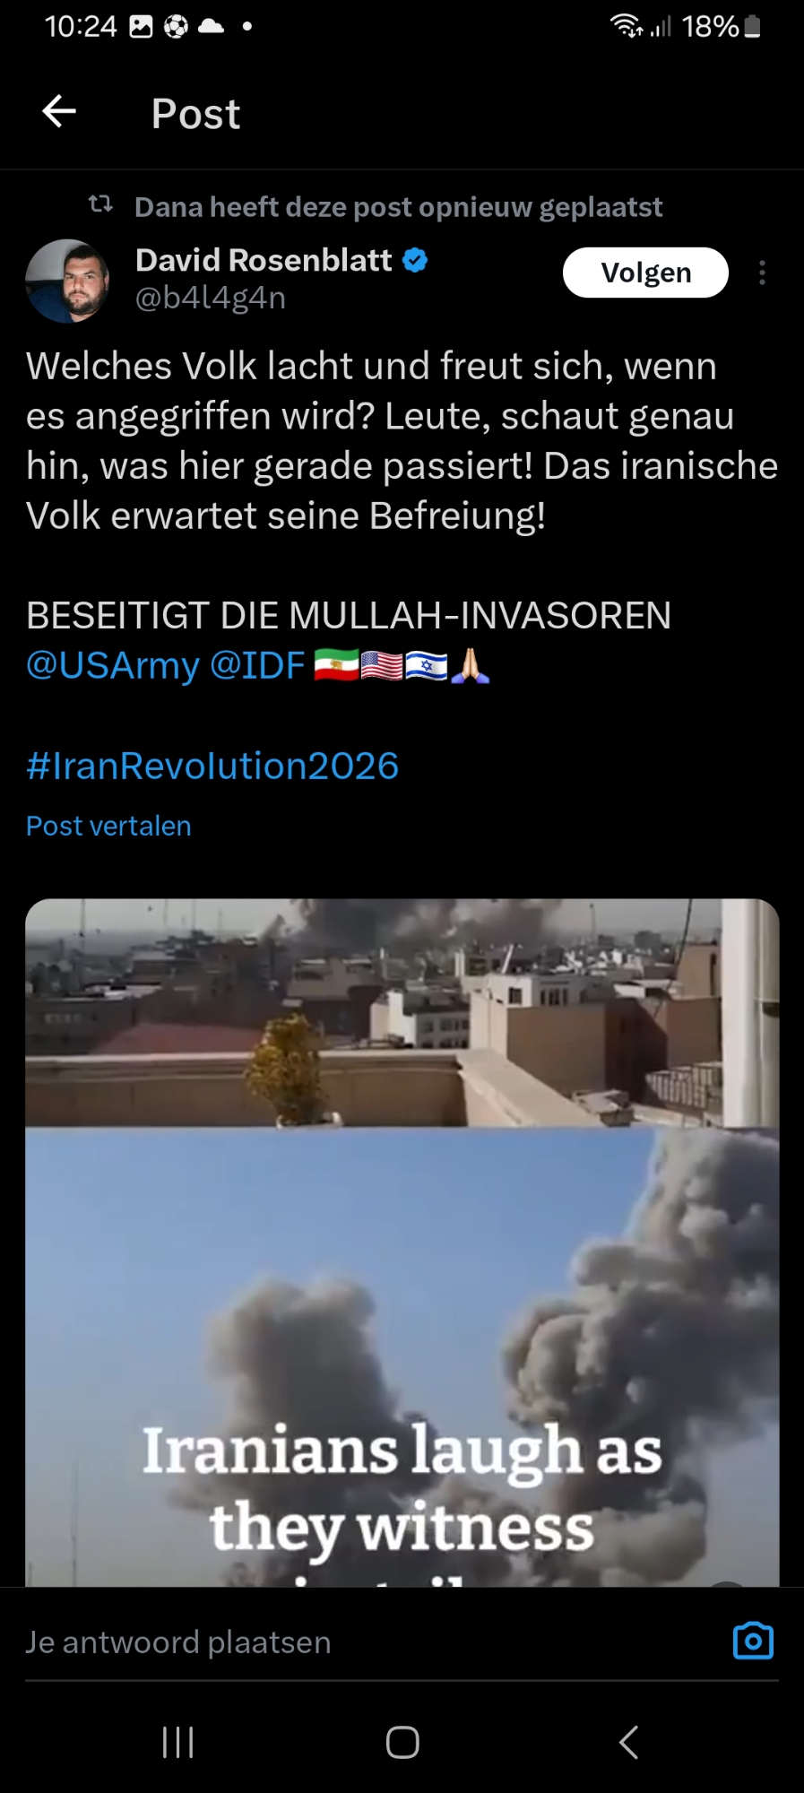Open the @IDF mention
Screen dimensions: 804x1793
click(x=257, y=665)
